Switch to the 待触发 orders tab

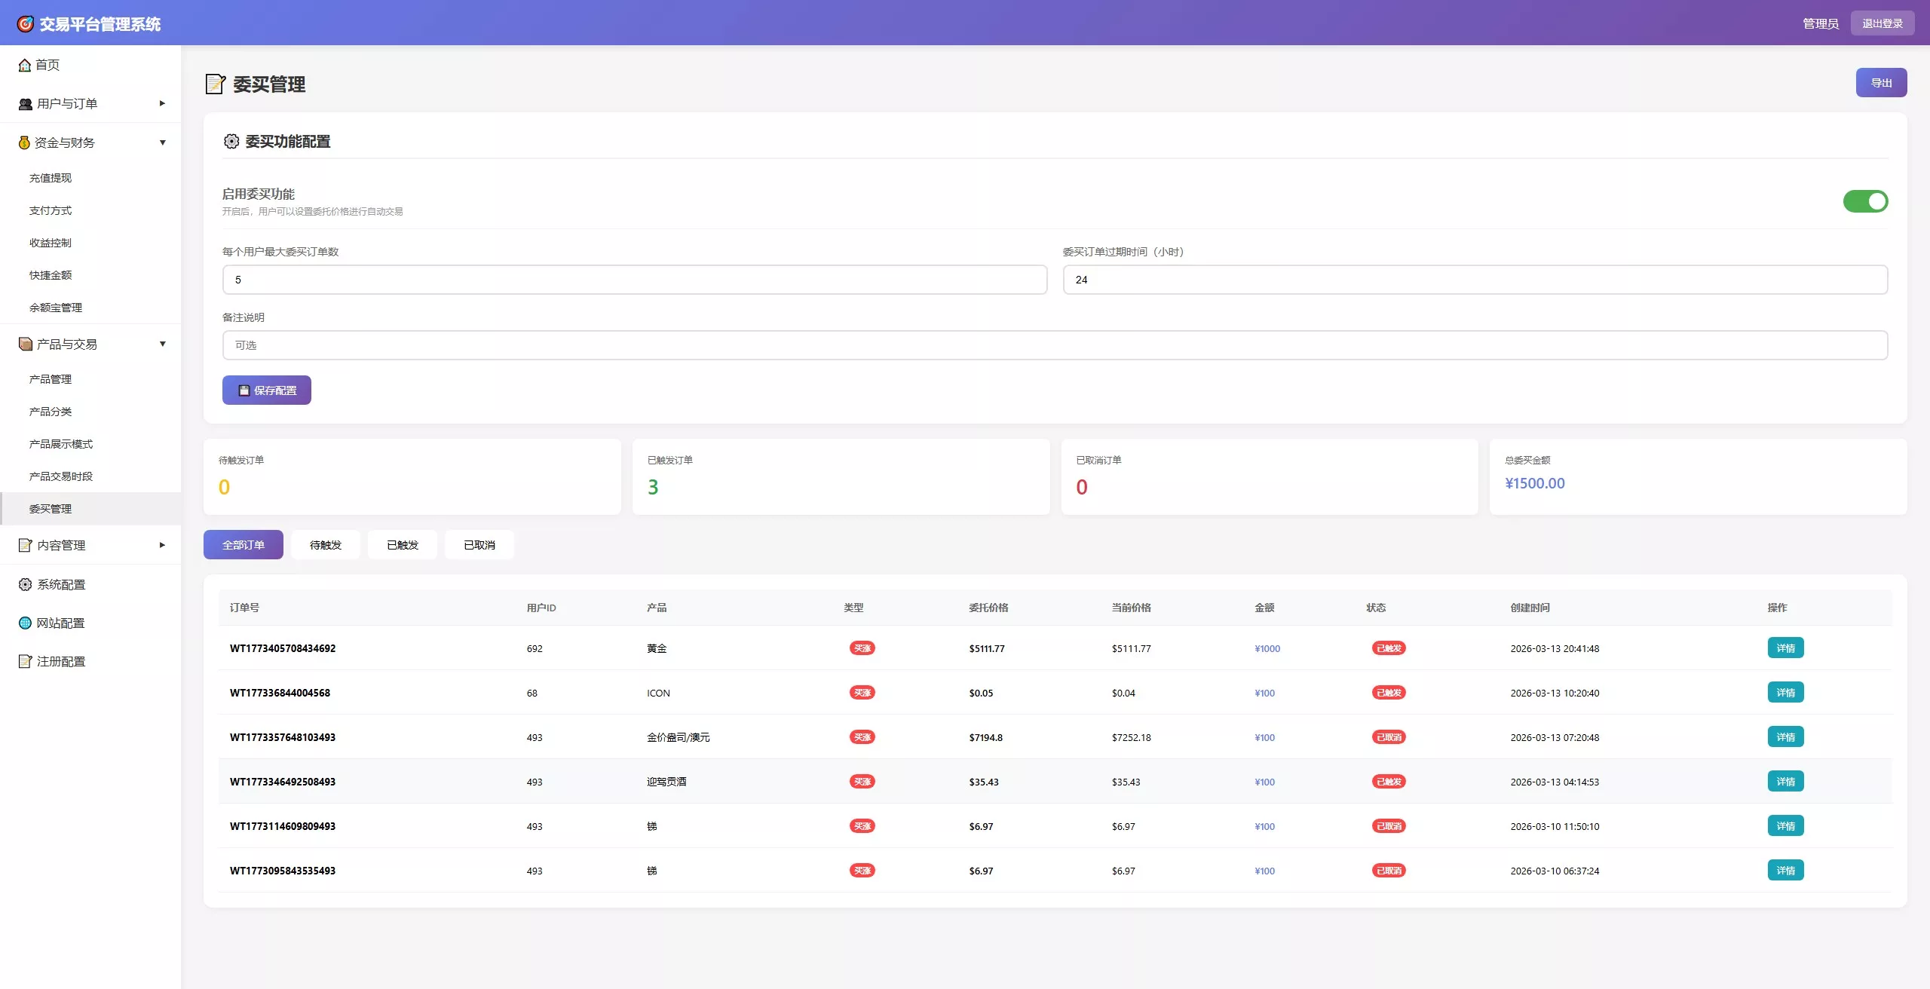point(326,545)
